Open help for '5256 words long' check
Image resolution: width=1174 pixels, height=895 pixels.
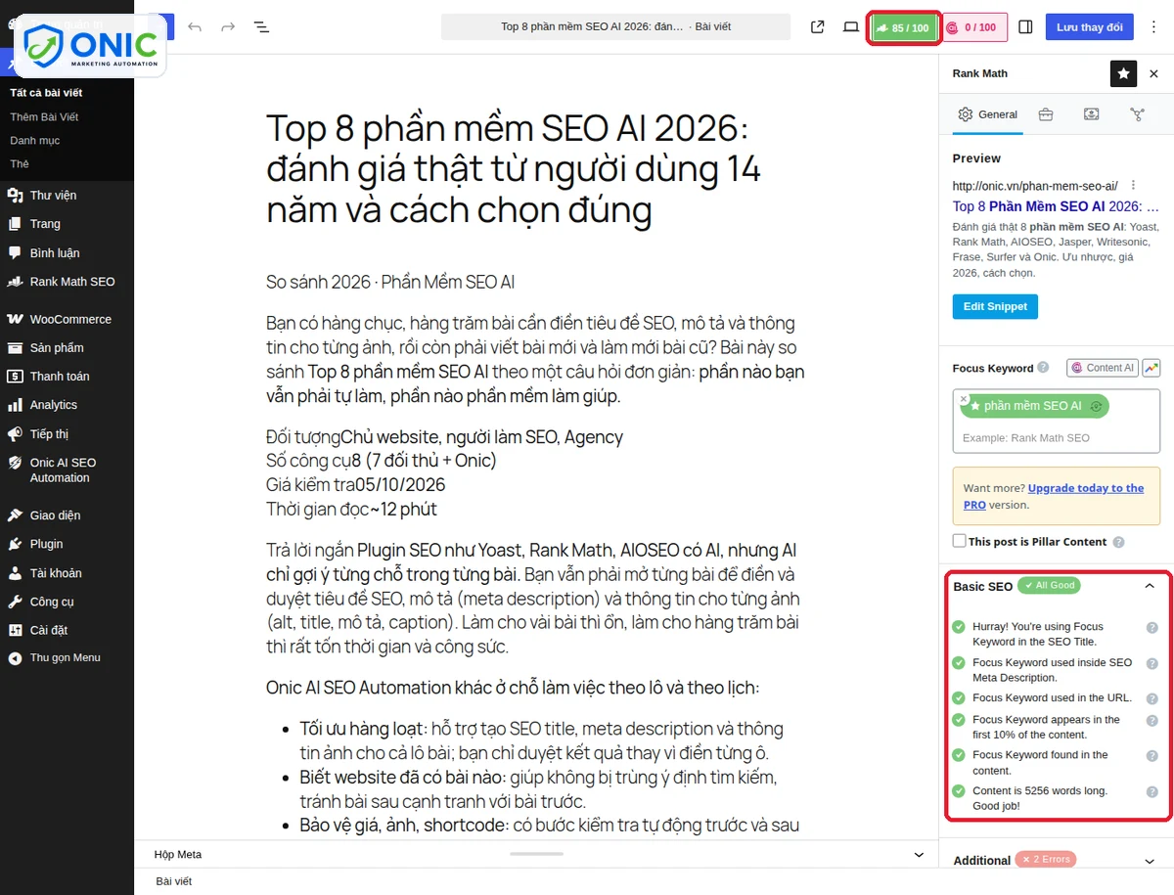1152,791
